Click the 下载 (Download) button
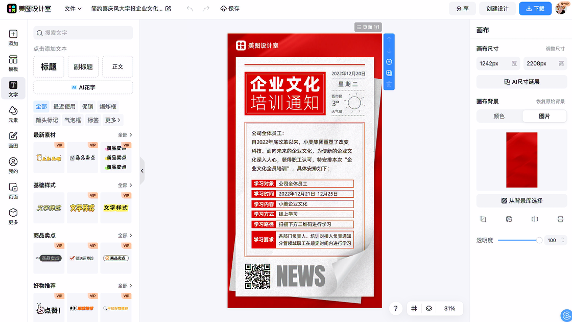572x322 pixels. coord(535,9)
